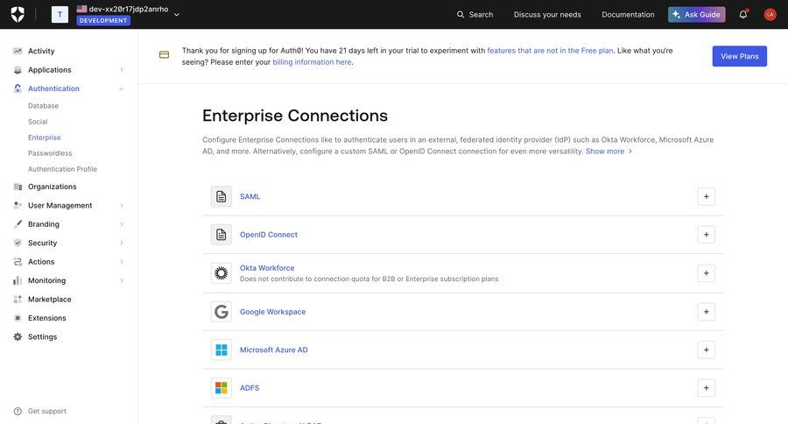Click the Auth0 shield logo
The height and width of the screenshot is (424, 788).
coord(18,14)
